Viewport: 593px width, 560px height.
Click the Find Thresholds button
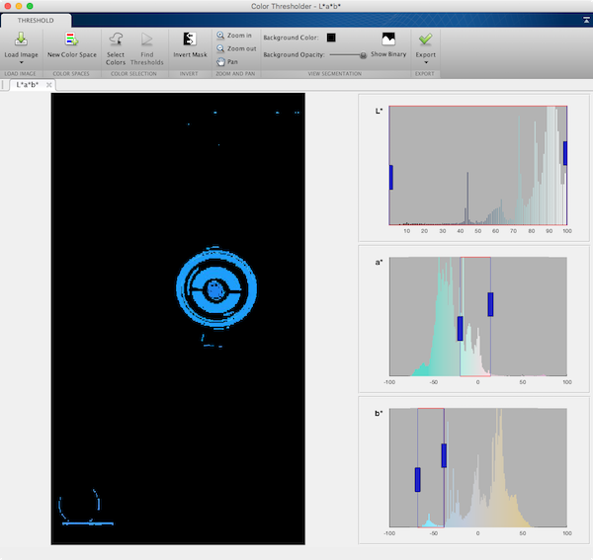147,40
